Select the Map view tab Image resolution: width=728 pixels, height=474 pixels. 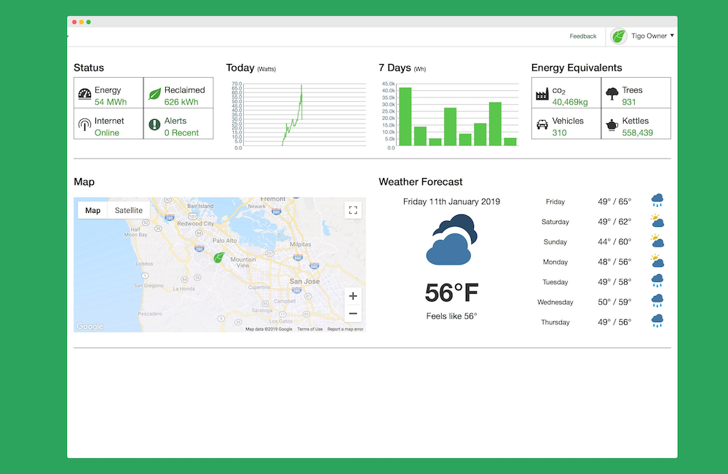tap(92, 210)
